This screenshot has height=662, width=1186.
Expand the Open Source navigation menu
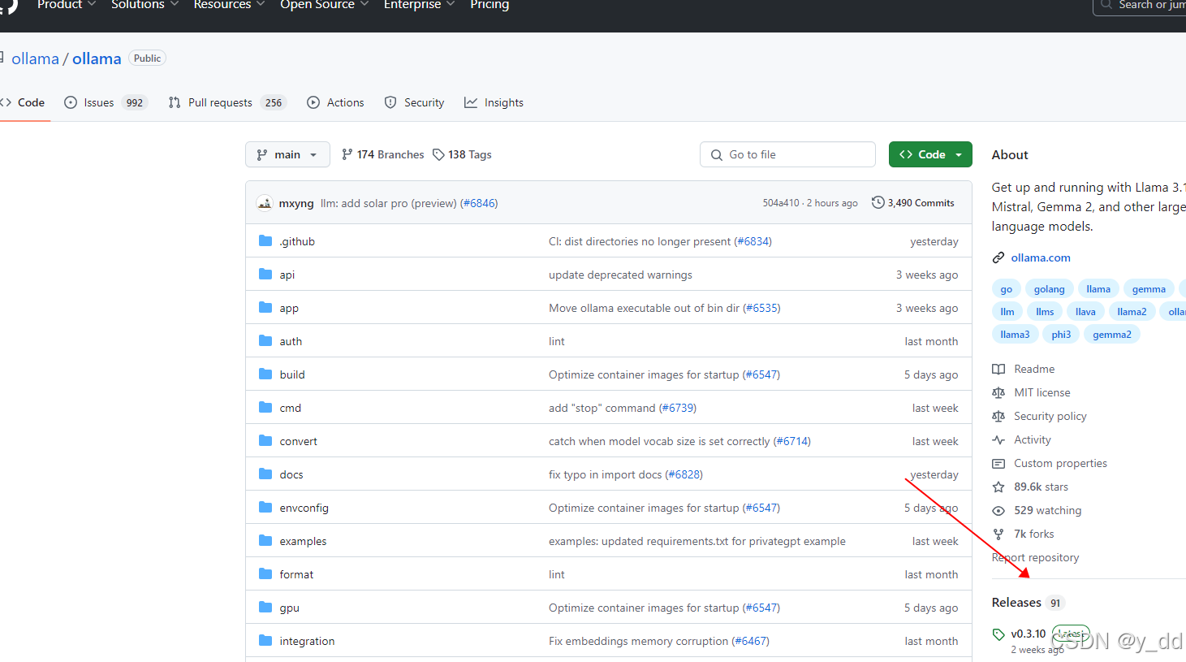[324, 5]
